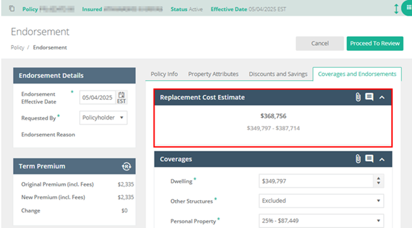The image size is (412, 228).
Task: Collapse the Replacement Cost Estimate section
Action: [x=382, y=97]
